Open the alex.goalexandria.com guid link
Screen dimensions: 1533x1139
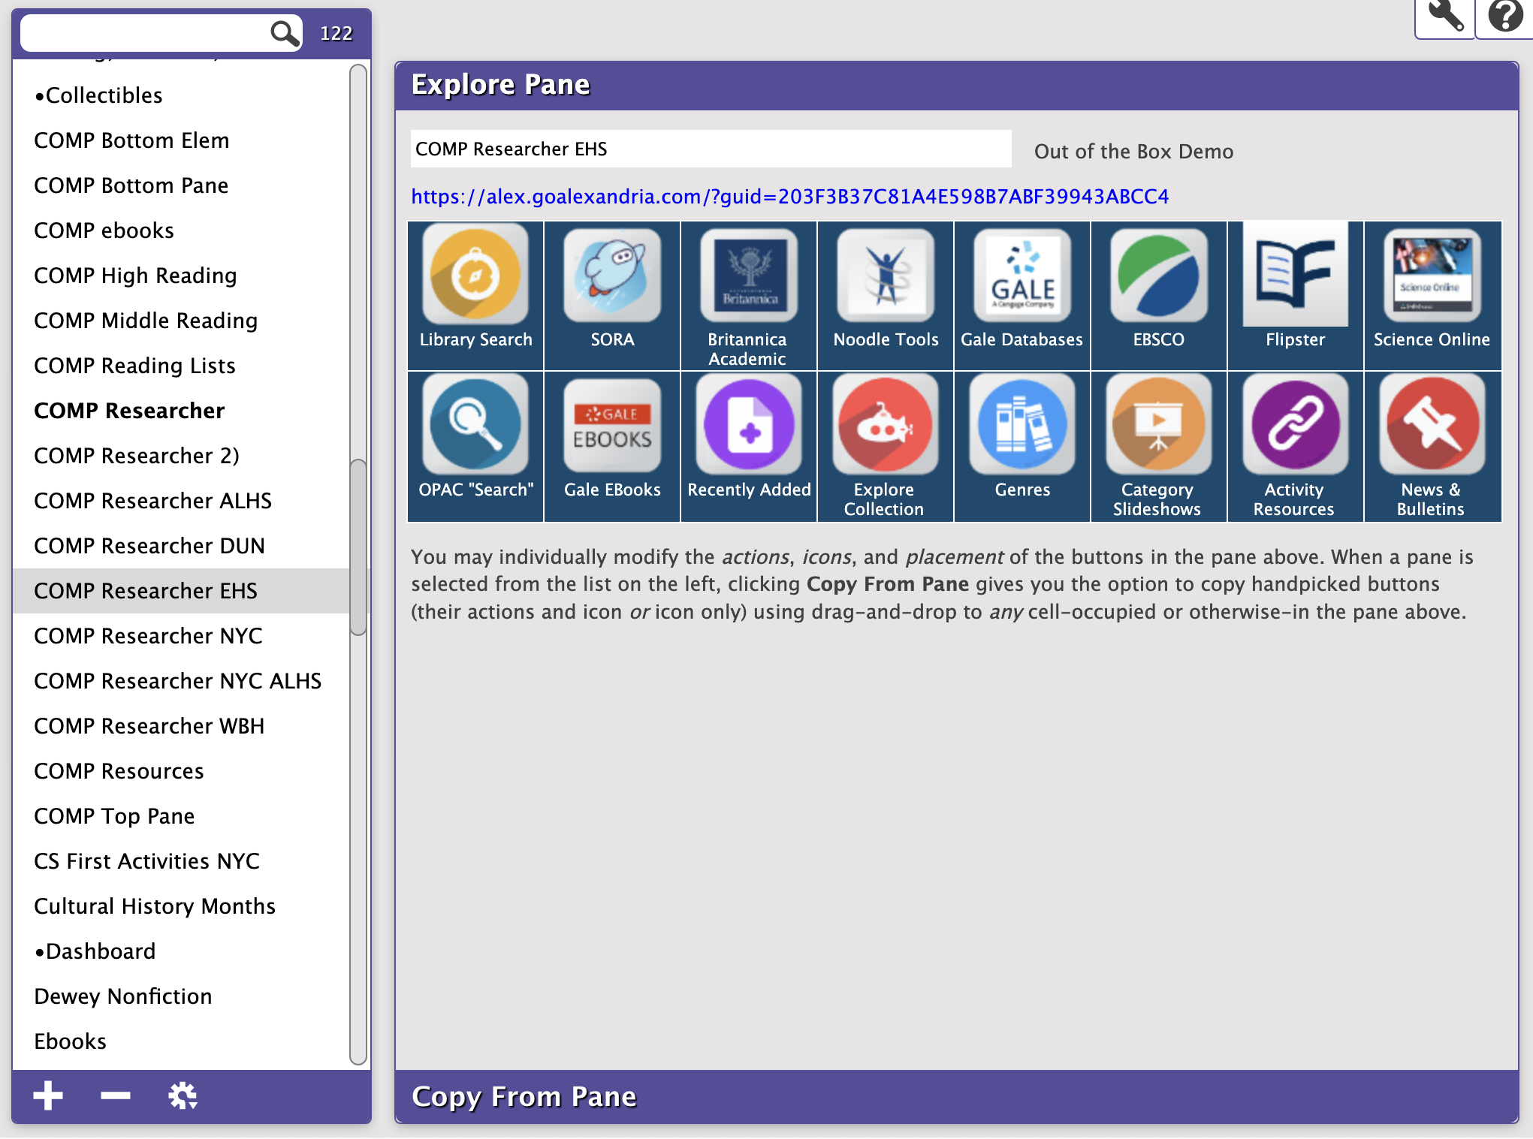pyautogui.click(x=789, y=197)
